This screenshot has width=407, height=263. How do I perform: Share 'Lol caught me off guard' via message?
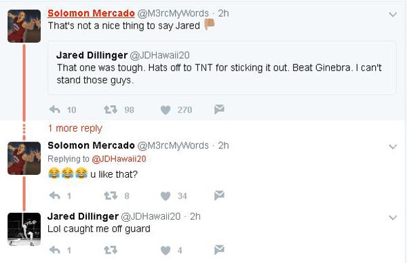219,249
